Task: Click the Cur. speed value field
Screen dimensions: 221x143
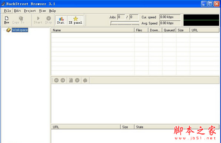Action: click(170, 17)
